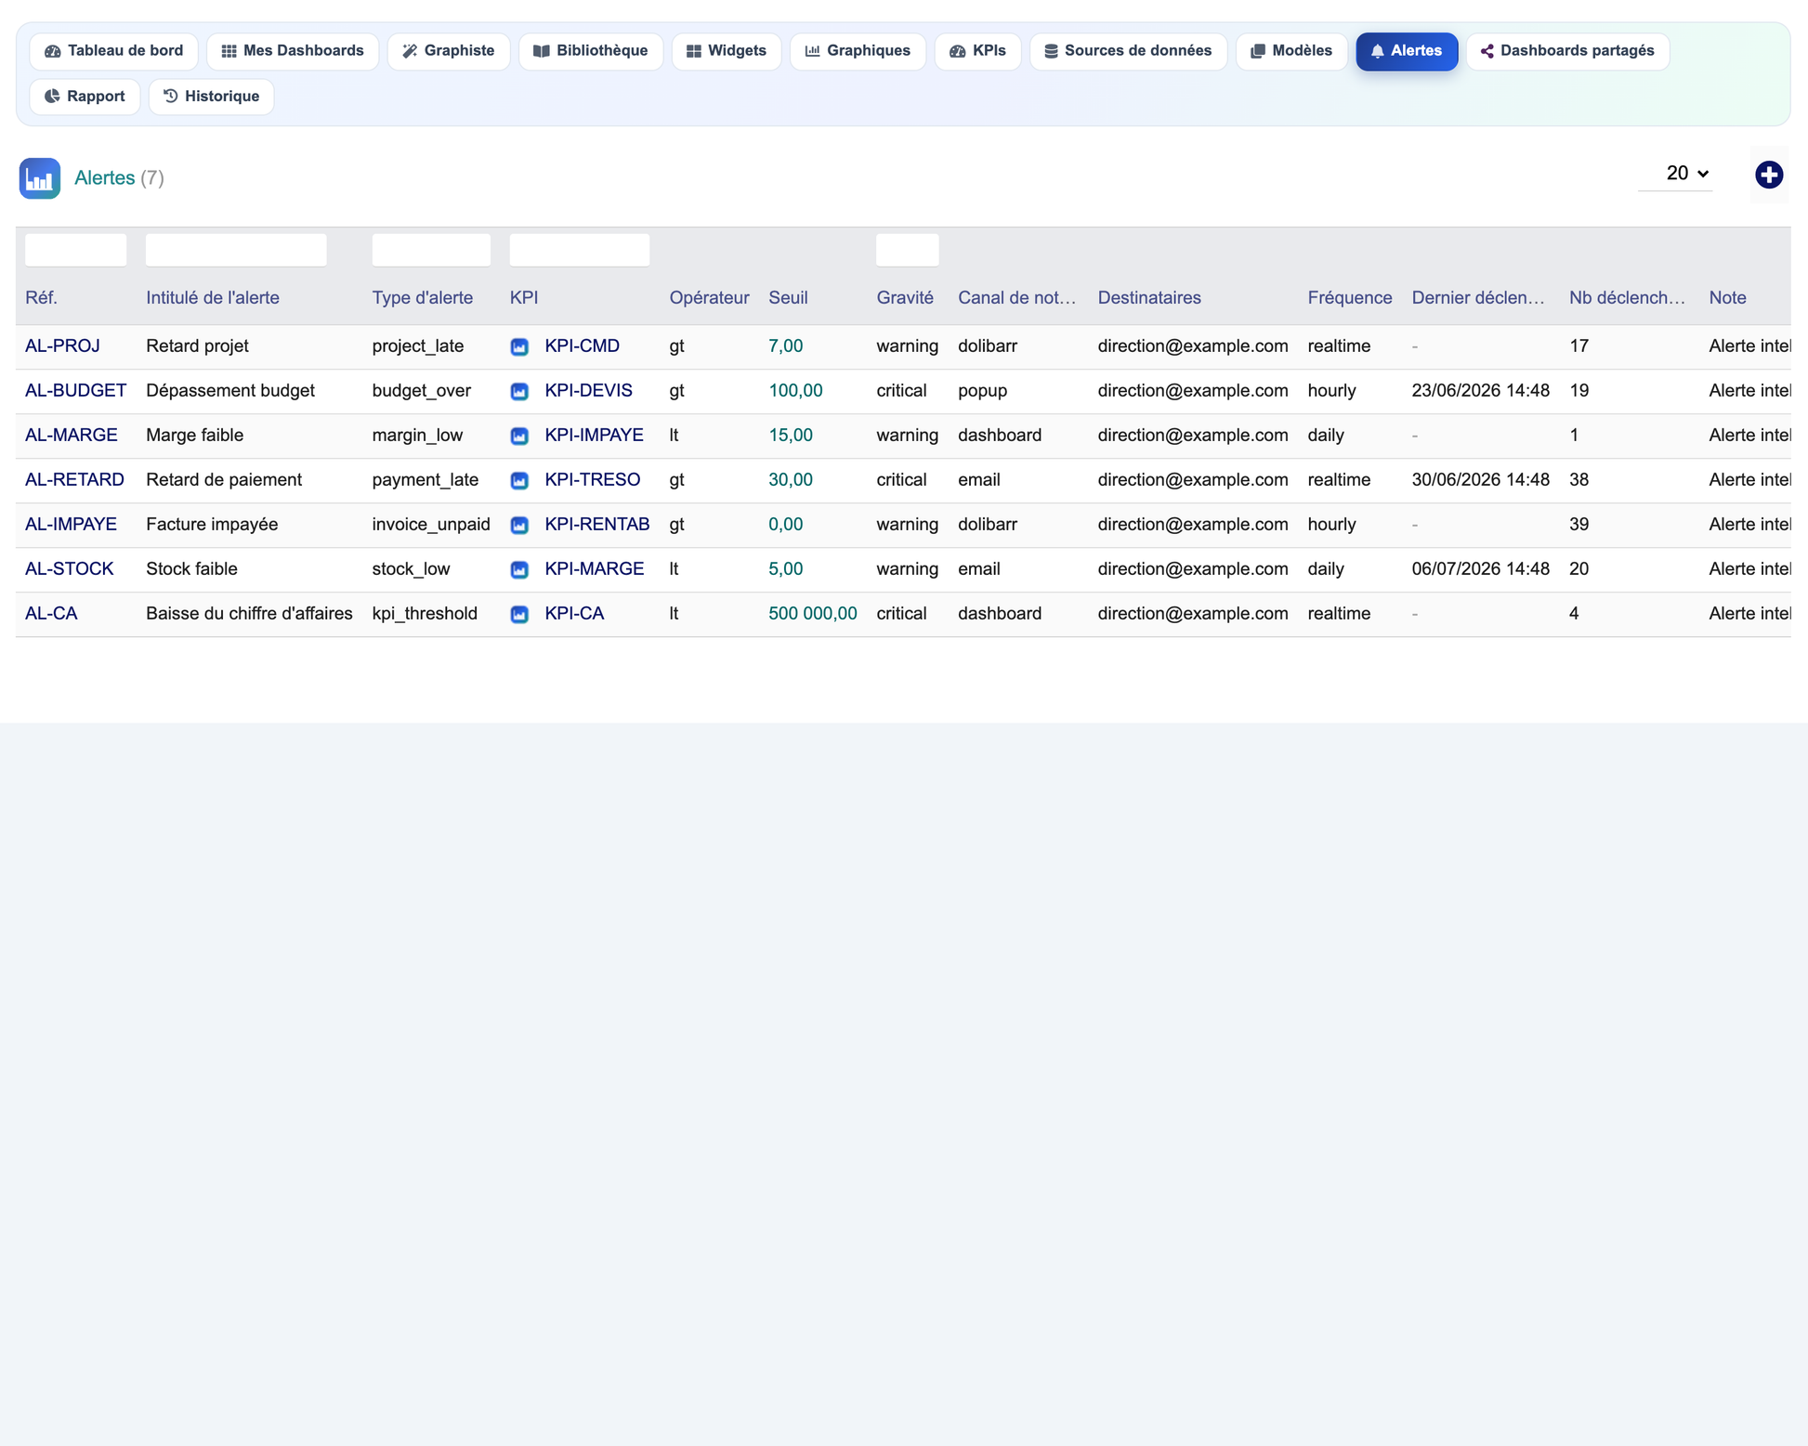This screenshot has width=1808, height=1446.
Task: Switch to Mes Dashboards tab
Action: click(293, 51)
